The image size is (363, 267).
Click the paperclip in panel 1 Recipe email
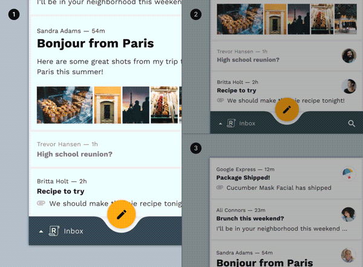[41, 203]
